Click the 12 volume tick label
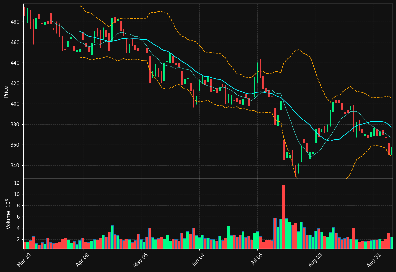Screen dimensions: 396x272 tap(17, 183)
